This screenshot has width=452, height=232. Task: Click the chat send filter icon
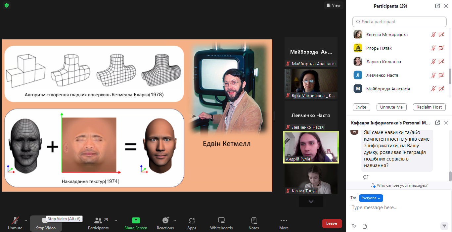coord(444,226)
